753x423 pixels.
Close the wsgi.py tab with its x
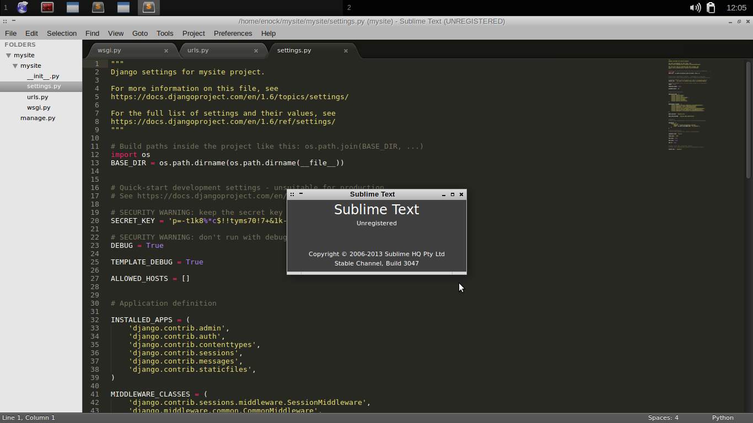(166, 51)
